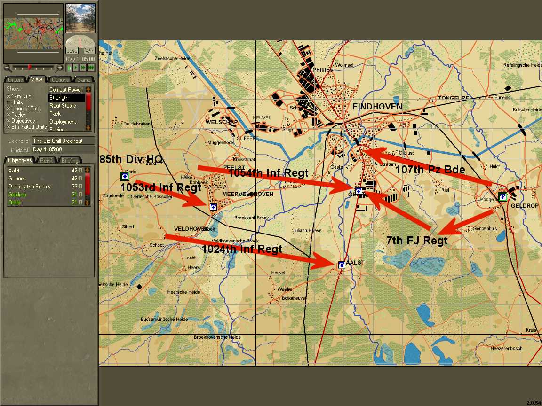Screen dimensions: 542x406
Task: Open the Options tab
Action: pos(60,80)
